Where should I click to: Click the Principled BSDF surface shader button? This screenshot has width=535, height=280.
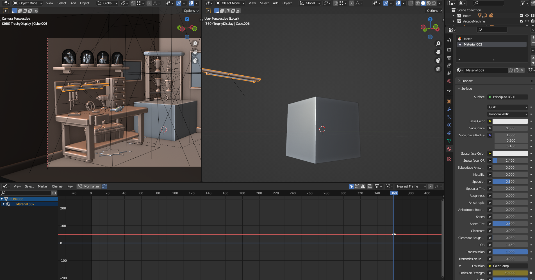pyautogui.click(x=507, y=97)
